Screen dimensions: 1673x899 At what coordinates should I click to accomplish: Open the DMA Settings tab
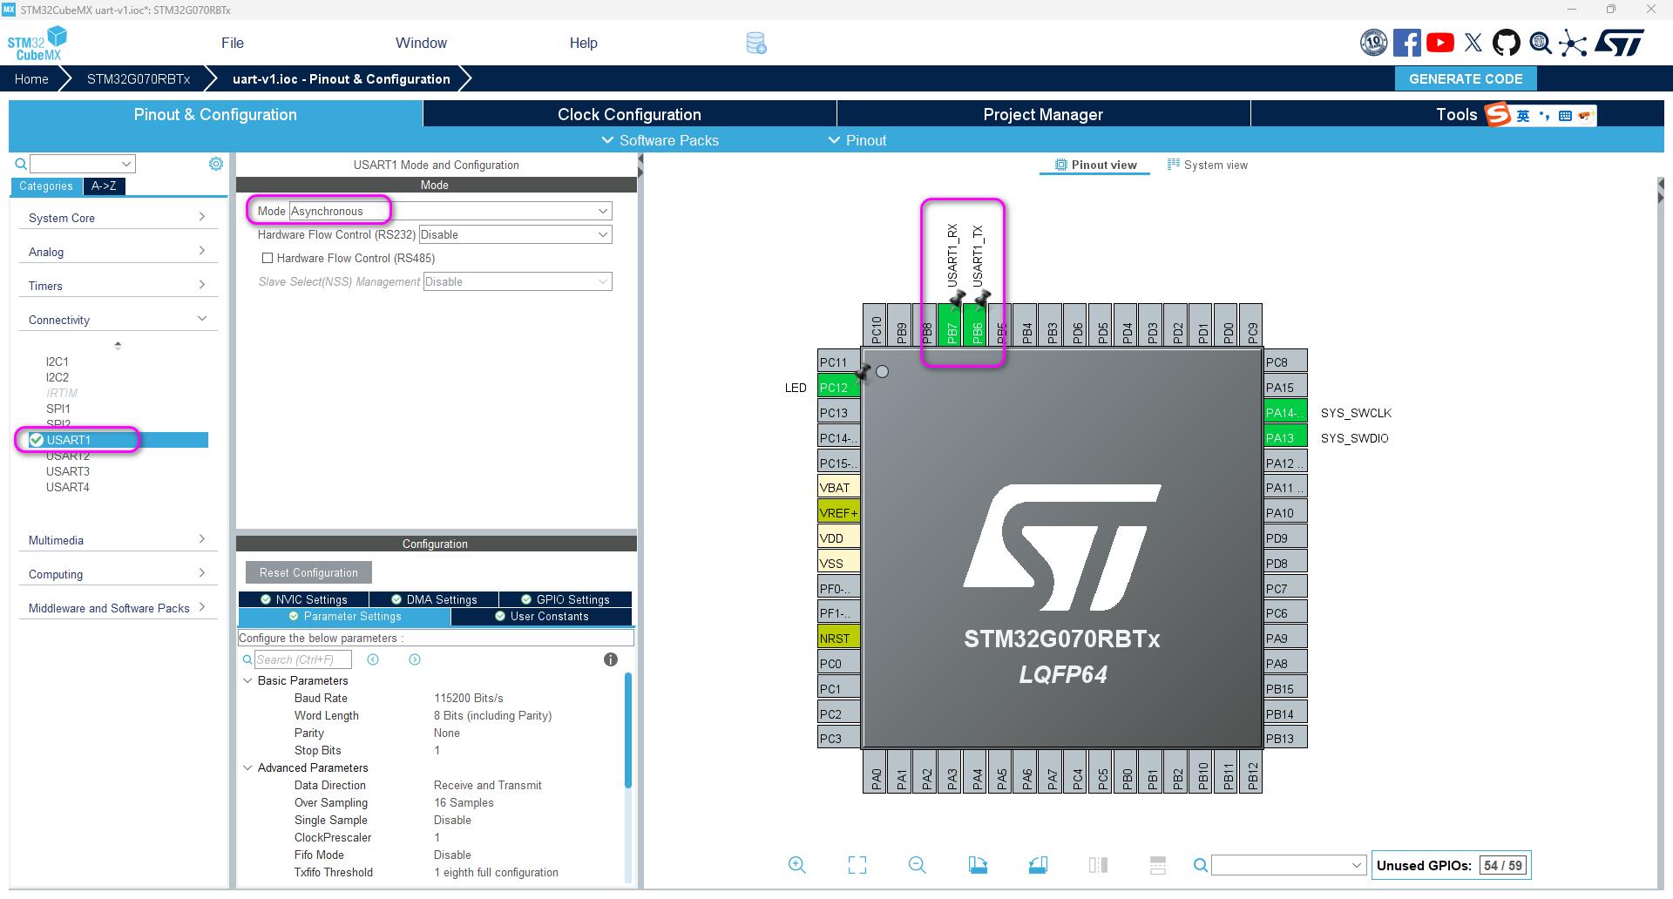click(x=434, y=599)
